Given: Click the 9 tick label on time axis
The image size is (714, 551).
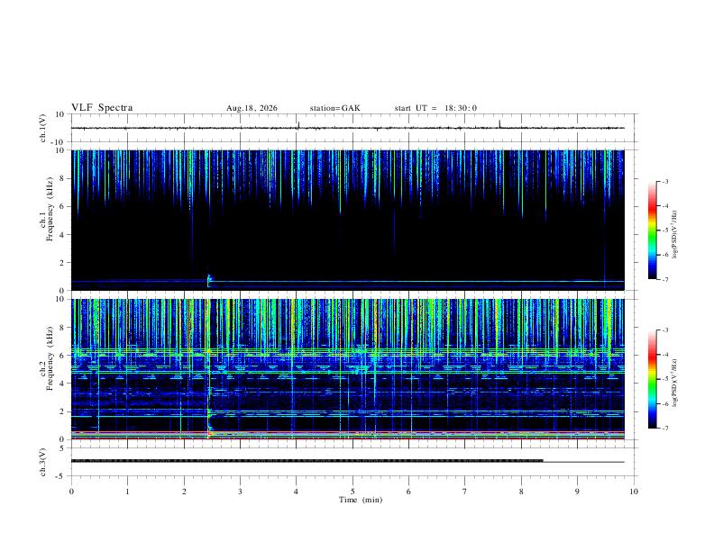Looking at the screenshot, I should point(577,492).
